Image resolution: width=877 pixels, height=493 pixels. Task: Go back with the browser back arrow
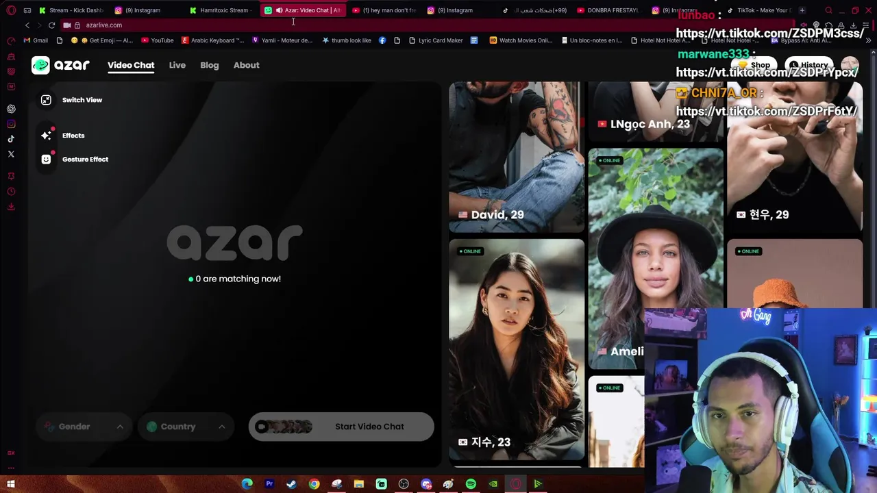[x=27, y=25]
